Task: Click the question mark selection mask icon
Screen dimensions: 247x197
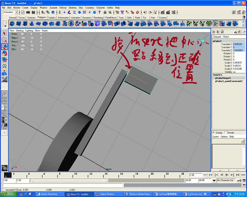Action: [x=99, y=12]
